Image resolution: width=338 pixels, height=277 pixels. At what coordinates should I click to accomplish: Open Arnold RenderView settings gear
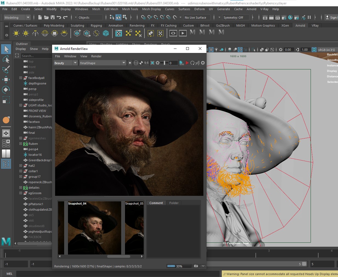pos(203,63)
